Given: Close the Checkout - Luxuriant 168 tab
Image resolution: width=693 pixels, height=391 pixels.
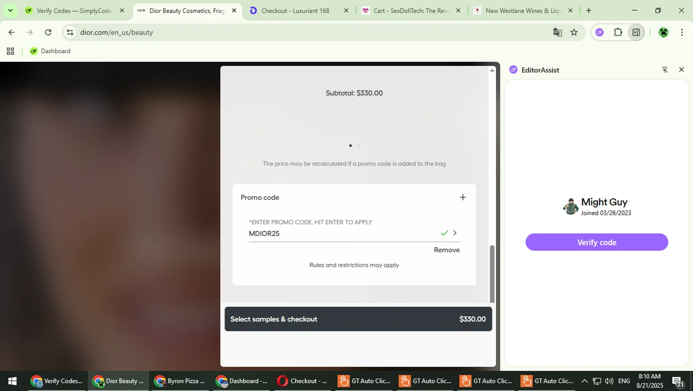Looking at the screenshot, I should click(x=346, y=11).
